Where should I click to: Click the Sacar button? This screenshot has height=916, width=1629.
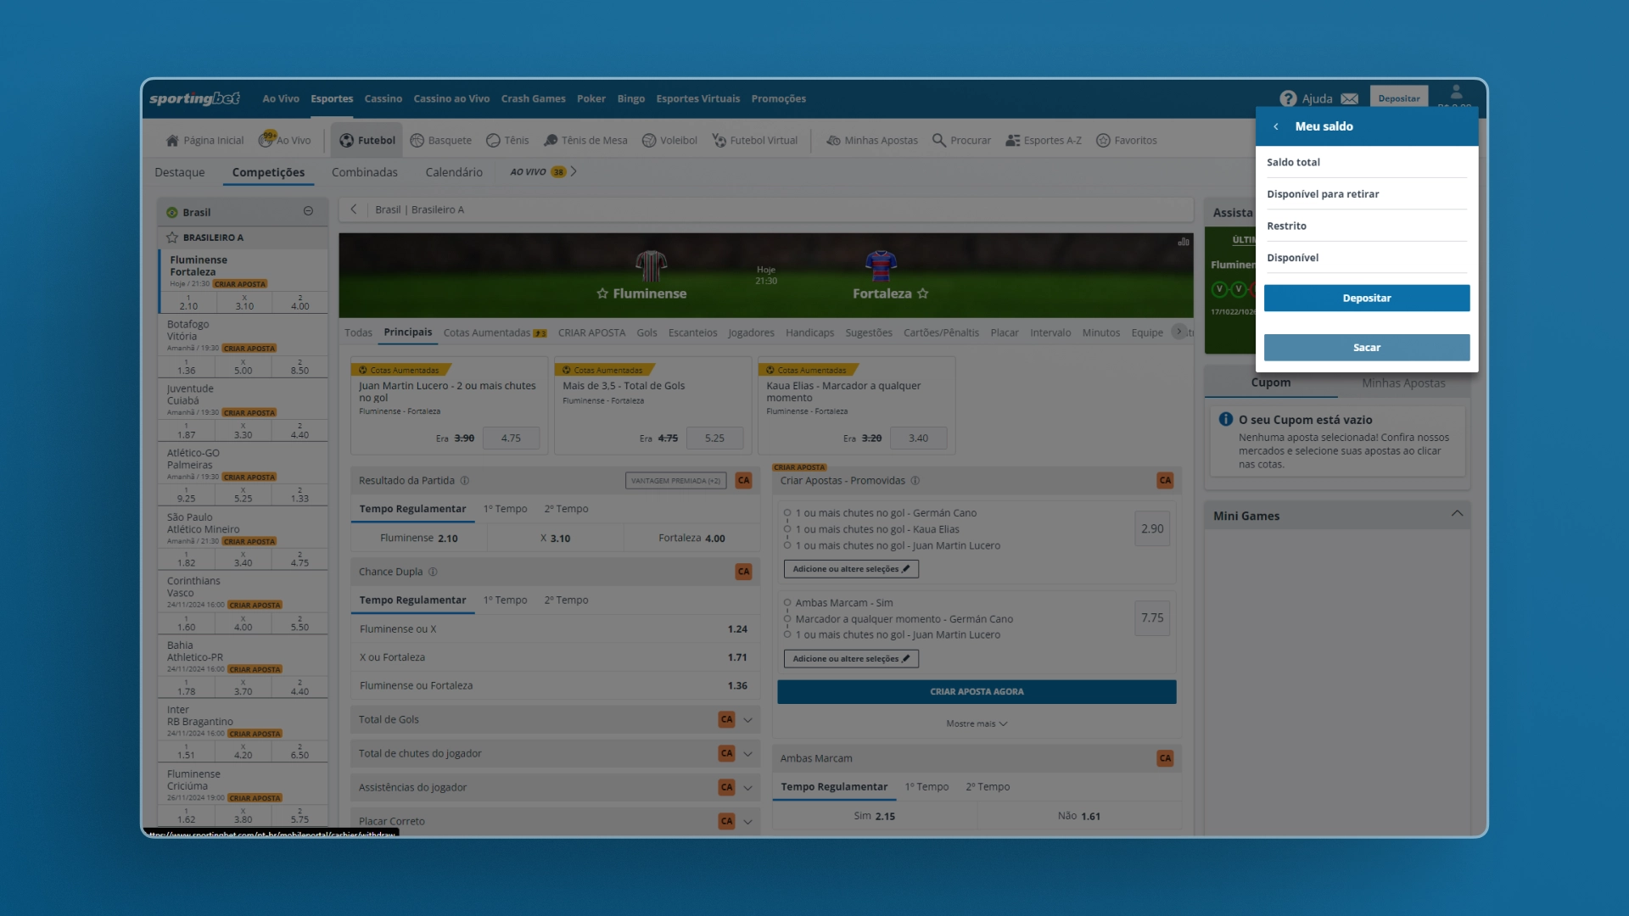(1367, 348)
